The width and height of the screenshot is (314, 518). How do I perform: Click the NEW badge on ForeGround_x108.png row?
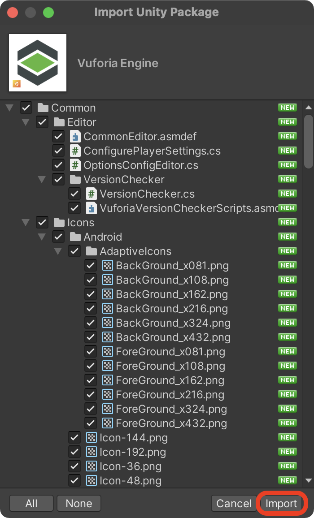(288, 366)
